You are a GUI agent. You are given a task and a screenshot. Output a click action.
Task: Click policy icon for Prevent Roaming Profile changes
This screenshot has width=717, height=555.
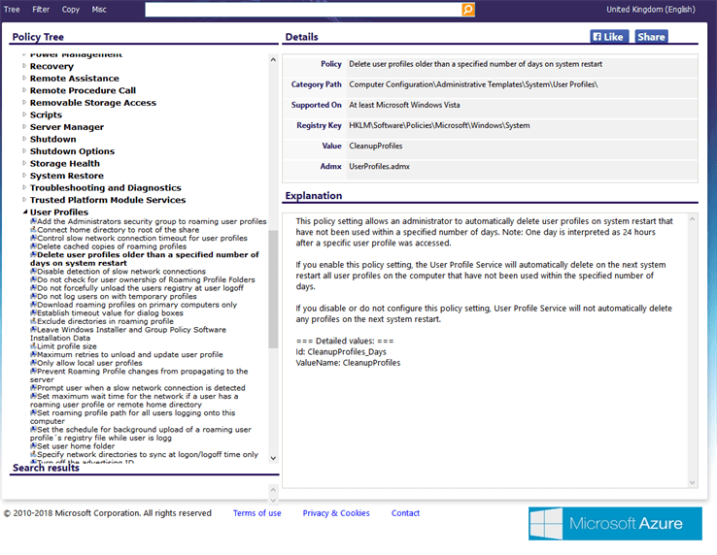click(33, 371)
